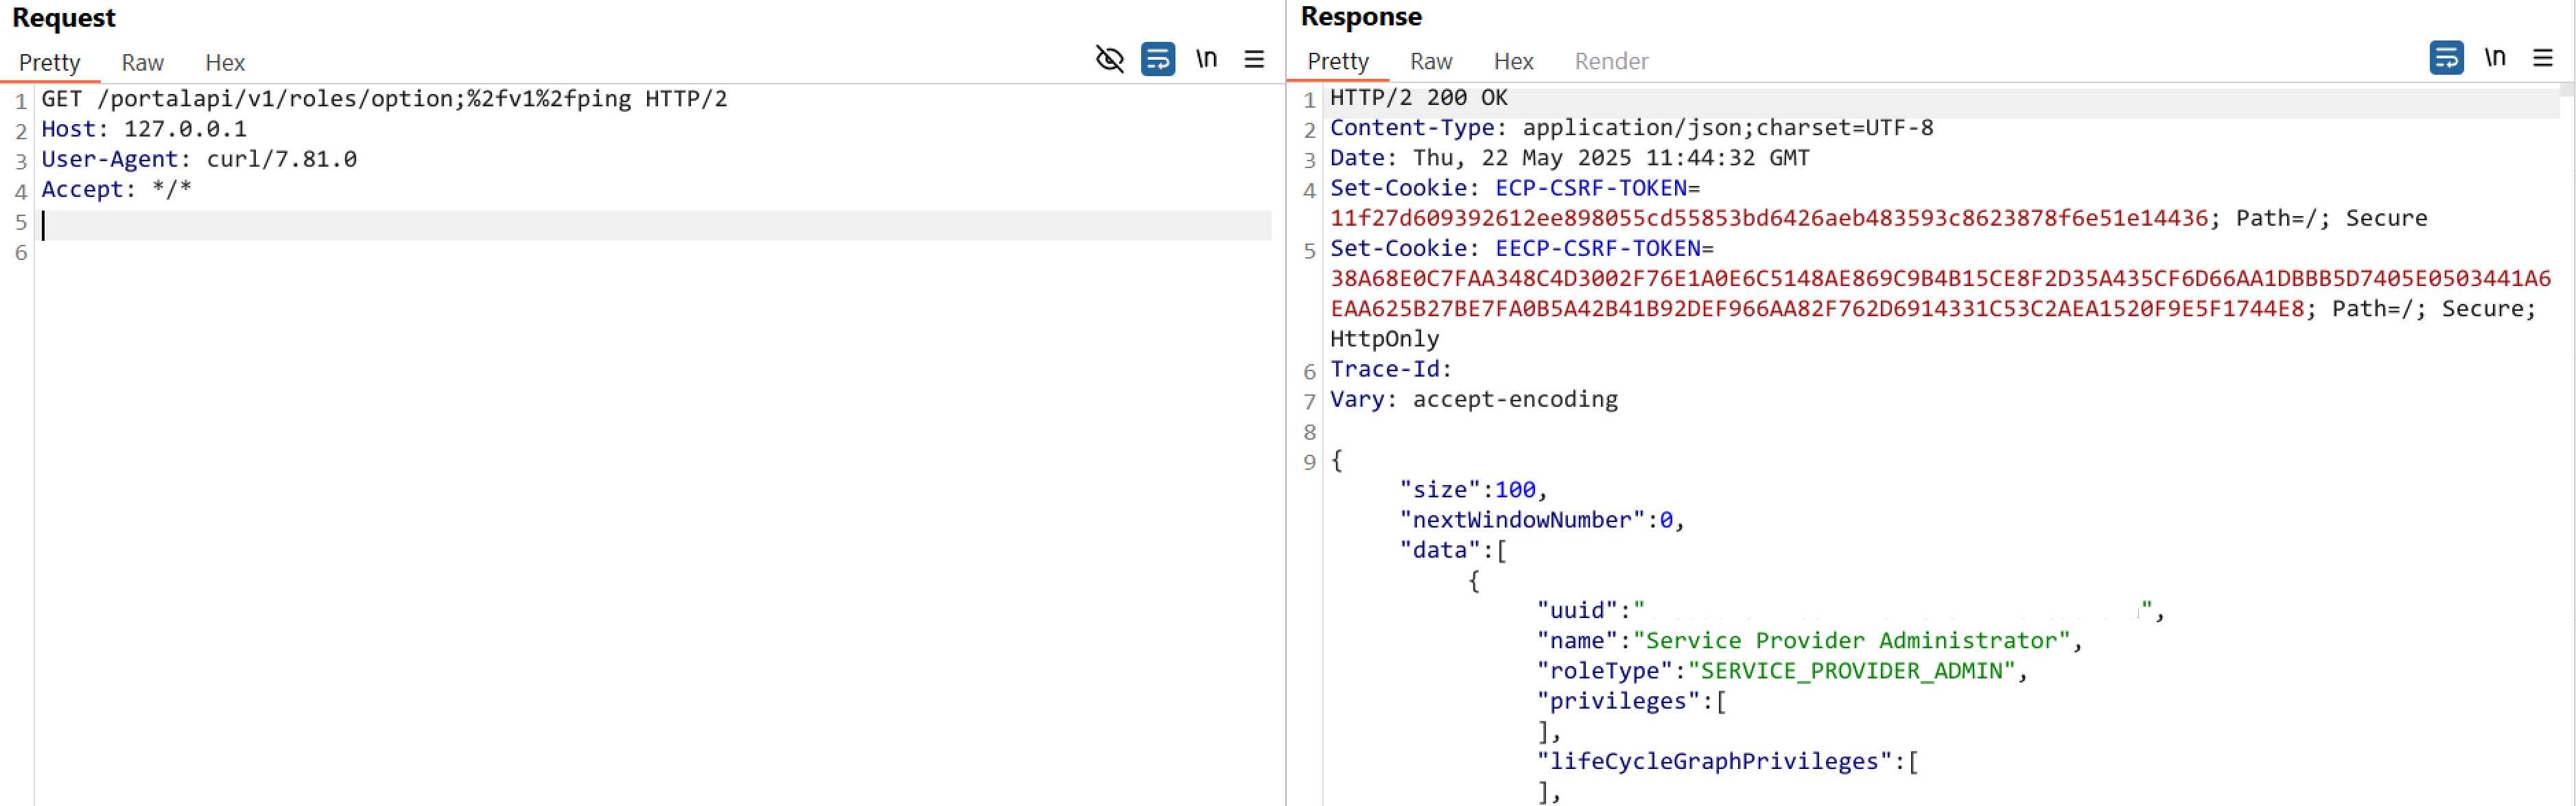Click the ECP-CSRF-TOKEN cookie value
Viewport: 2576px width, 806px height.
1768,218
